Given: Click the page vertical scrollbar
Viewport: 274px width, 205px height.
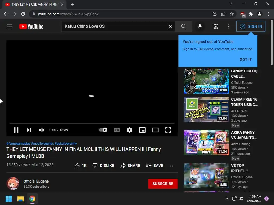Looking at the screenshot, I should [272, 42].
